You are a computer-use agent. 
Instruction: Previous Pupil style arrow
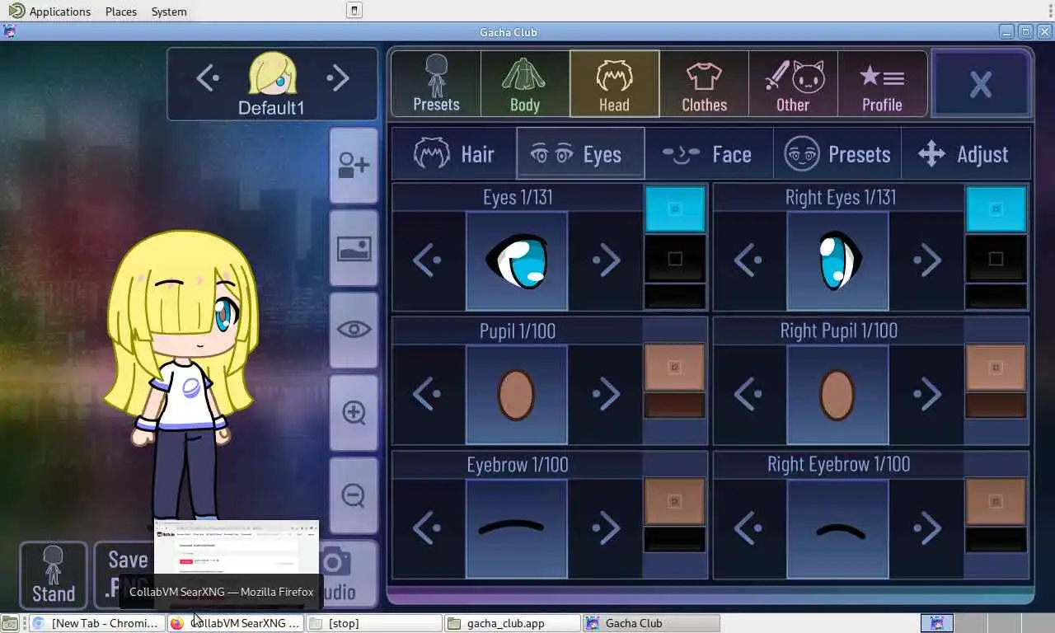click(427, 395)
